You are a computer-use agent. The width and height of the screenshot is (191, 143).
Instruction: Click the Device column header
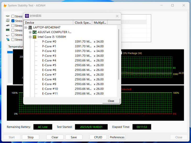point(48,23)
